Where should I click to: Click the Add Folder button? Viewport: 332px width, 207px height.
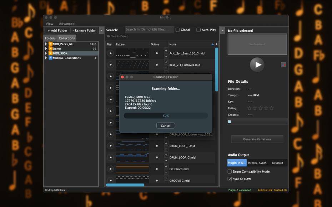click(x=57, y=30)
